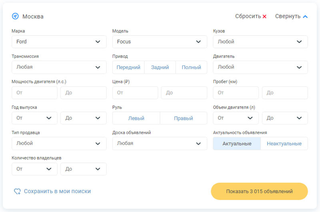Image resolution: width=320 pixels, height=212 pixels.
Task: Click Сохранить в мои поиски link
Action: (x=57, y=192)
